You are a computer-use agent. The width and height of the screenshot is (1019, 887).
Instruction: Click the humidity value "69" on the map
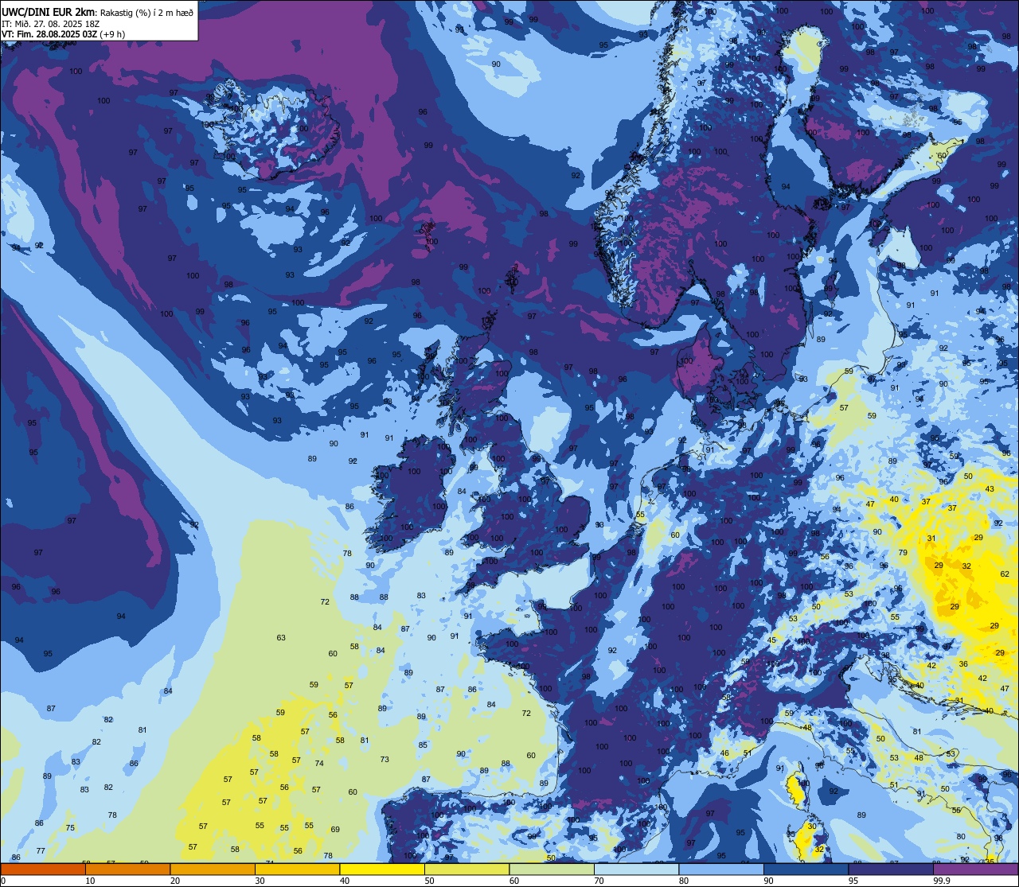[x=335, y=830]
